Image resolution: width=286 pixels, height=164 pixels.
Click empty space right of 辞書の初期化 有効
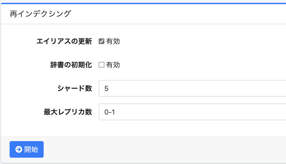click(x=201, y=65)
